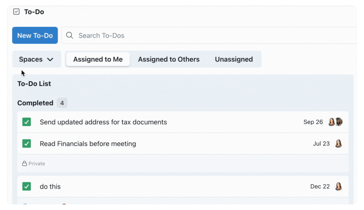This screenshot has height=210, width=364.
Task: Uncheck the Send updated address for tax documents task
Action: pos(26,122)
